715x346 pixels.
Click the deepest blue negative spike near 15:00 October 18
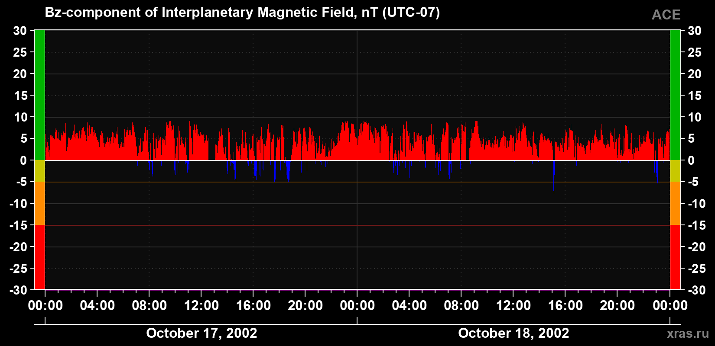(x=554, y=177)
